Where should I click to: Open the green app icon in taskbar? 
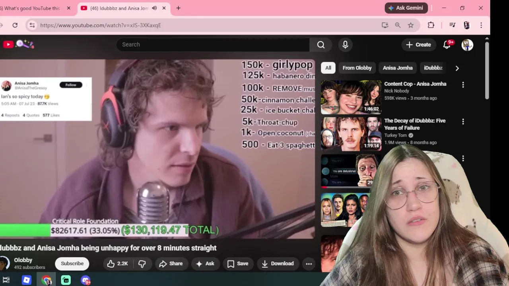click(x=66, y=280)
